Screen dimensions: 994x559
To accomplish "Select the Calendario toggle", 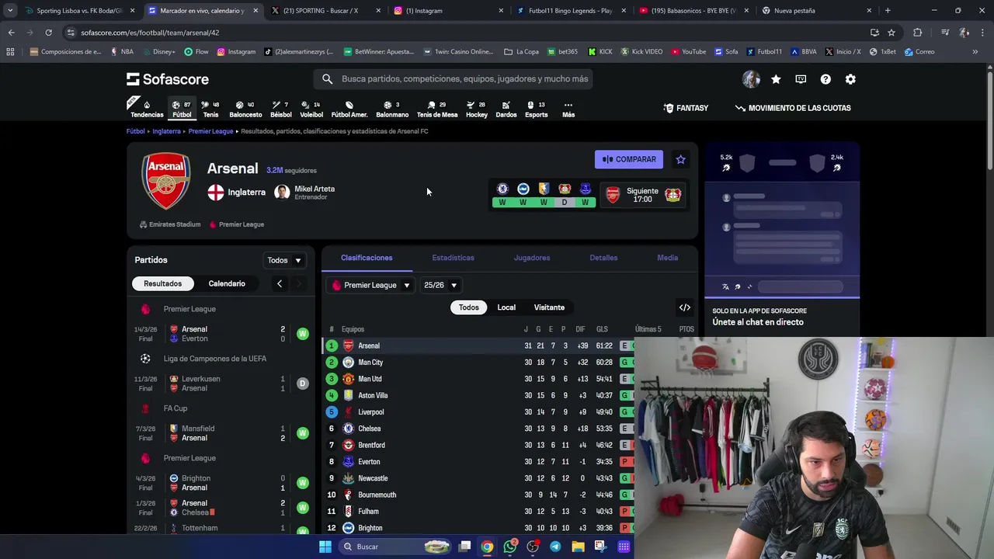I will point(227,283).
